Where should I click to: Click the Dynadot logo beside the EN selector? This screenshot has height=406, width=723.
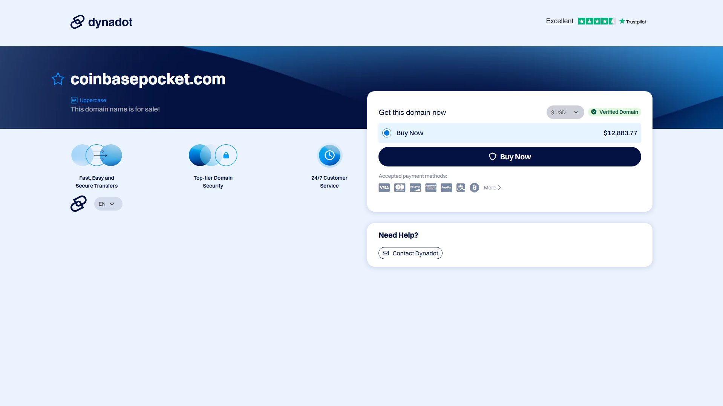[x=78, y=204]
